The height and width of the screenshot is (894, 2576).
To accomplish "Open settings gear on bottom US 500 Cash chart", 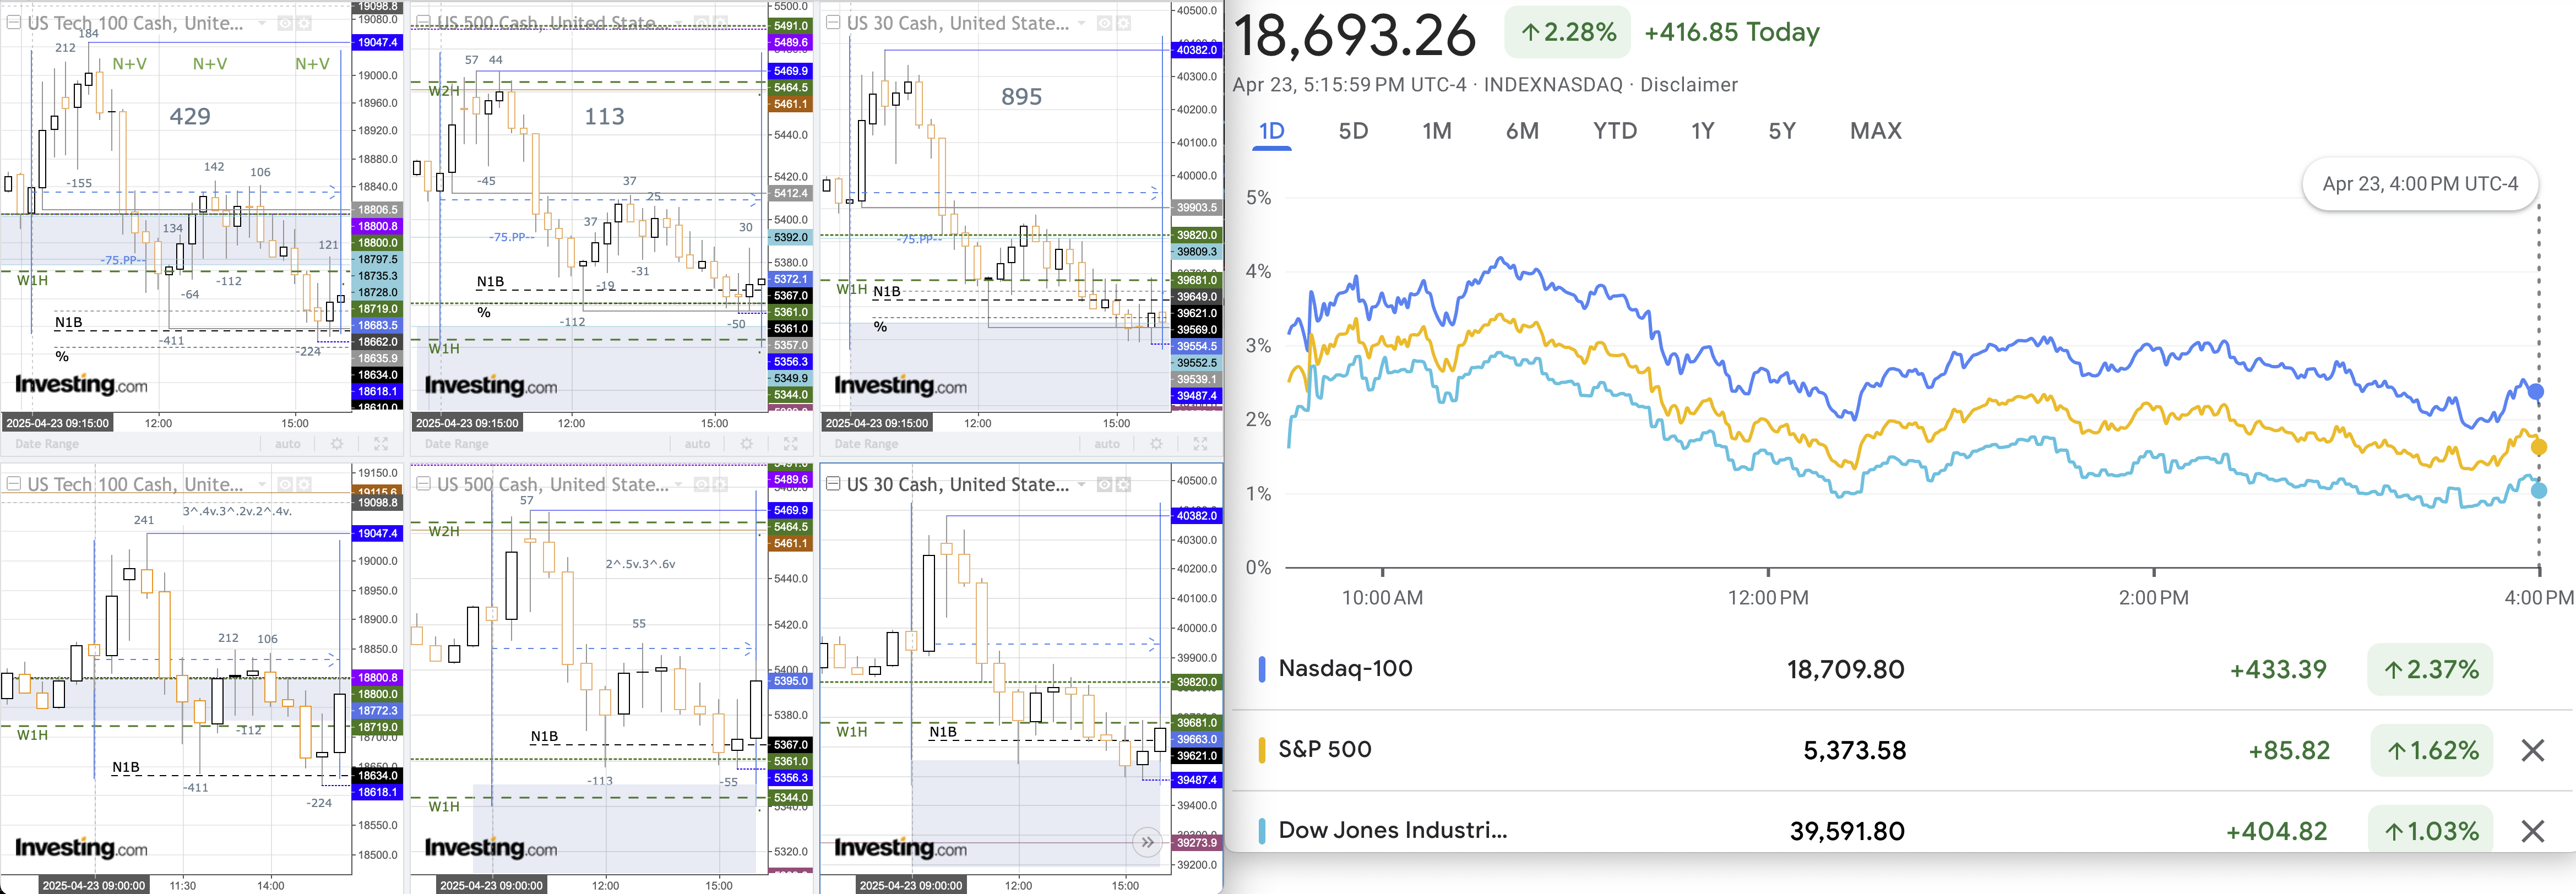I will 722,485.
